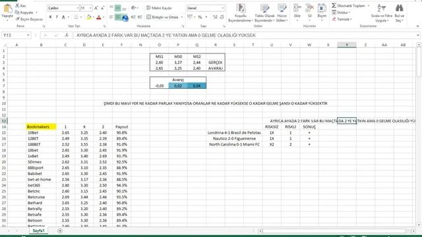
Task: Click the vertical scrollbar down arrow
Action: (x=419, y=224)
